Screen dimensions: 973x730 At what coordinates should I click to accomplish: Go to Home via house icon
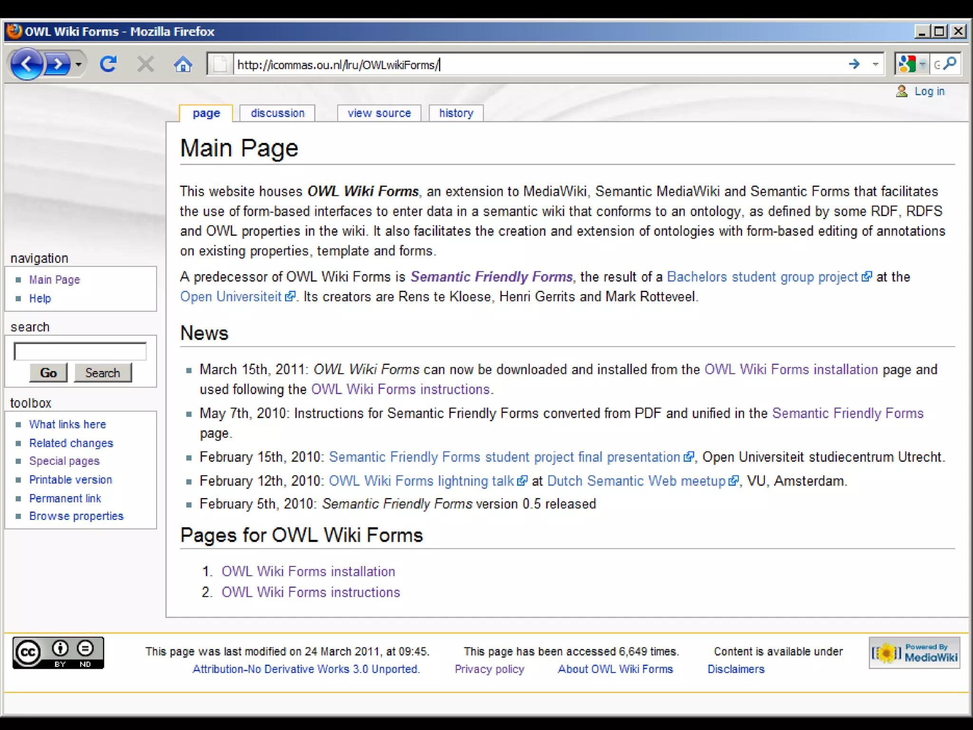(x=183, y=64)
